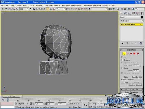
Task: Toggle Ignore Visible Edges checkbox
Action: click(x=122, y=63)
